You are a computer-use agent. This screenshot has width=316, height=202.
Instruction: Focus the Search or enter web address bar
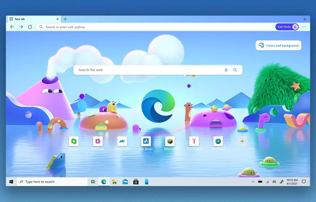pyautogui.click(x=155, y=27)
